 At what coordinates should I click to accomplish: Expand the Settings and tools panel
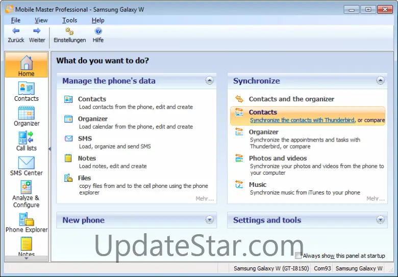(x=380, y=220)
